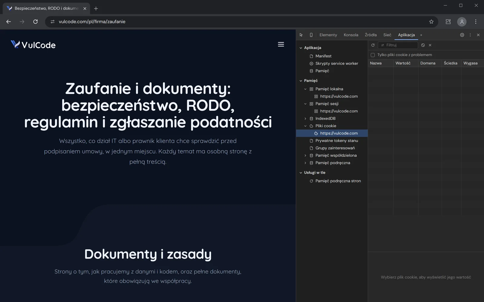Open the DevTools three-dot menu
The height and width of the screenshot is (302, 484).
coord(470,35)
